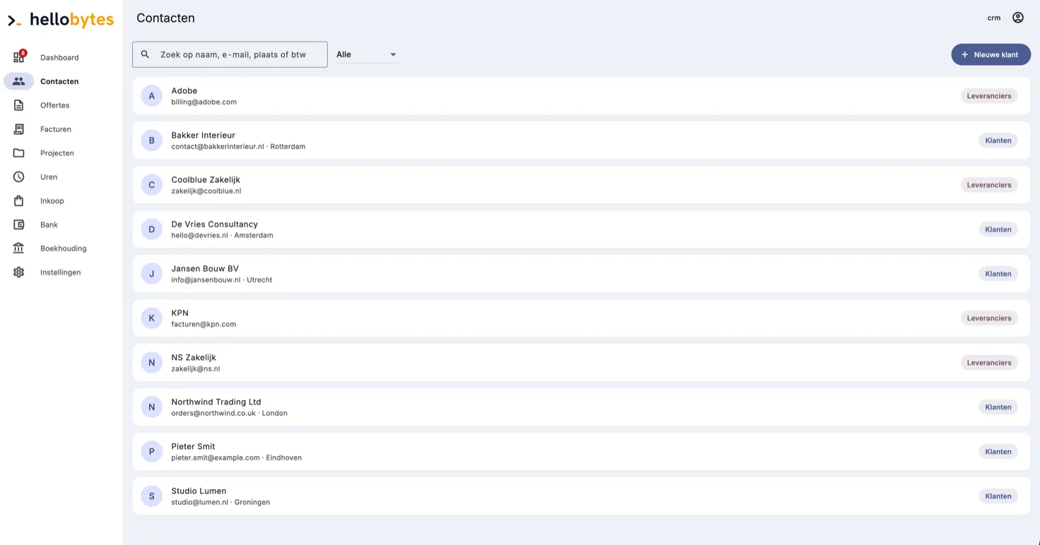Screen dimensions: 1040x545
Task: Open the Bakker Interieur contact name
Action: [x=203, y=136]
